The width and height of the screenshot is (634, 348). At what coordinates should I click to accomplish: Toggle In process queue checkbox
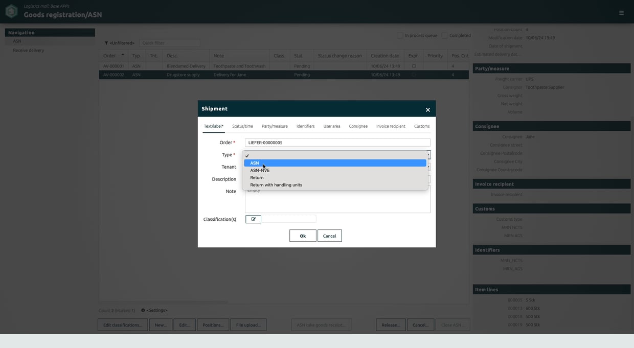coord(400,35)
